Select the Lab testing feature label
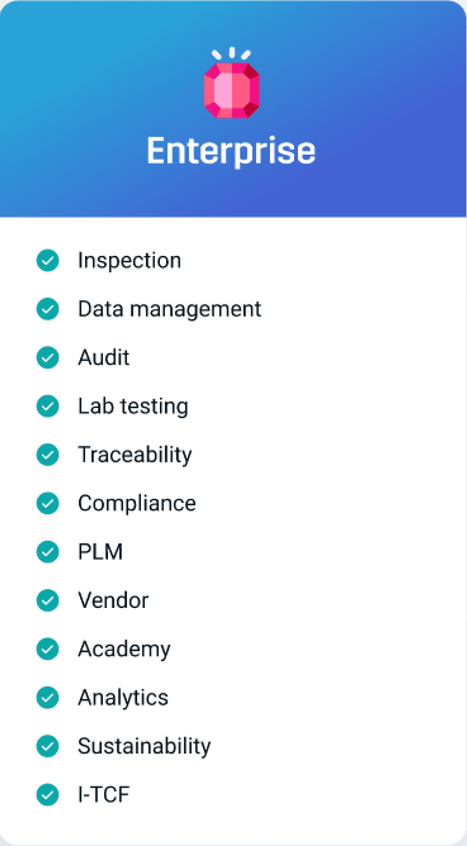The image size is (467, 846). pyautogui.click(x=133, y=407)
